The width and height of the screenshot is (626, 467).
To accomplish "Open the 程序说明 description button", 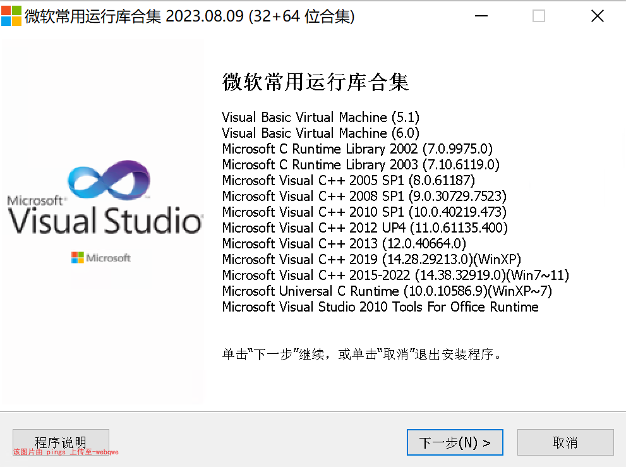I will pos(61,442).
